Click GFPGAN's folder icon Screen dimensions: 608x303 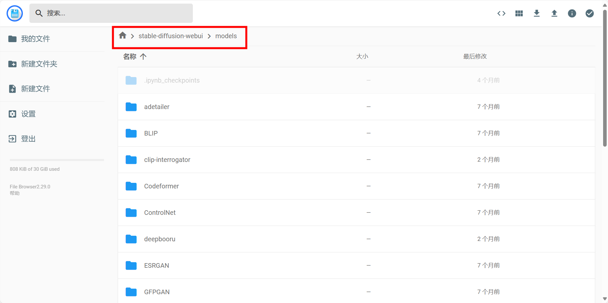pyautogui.click(x=131, y=292)
